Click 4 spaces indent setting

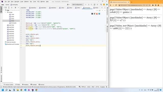[102, 87]
